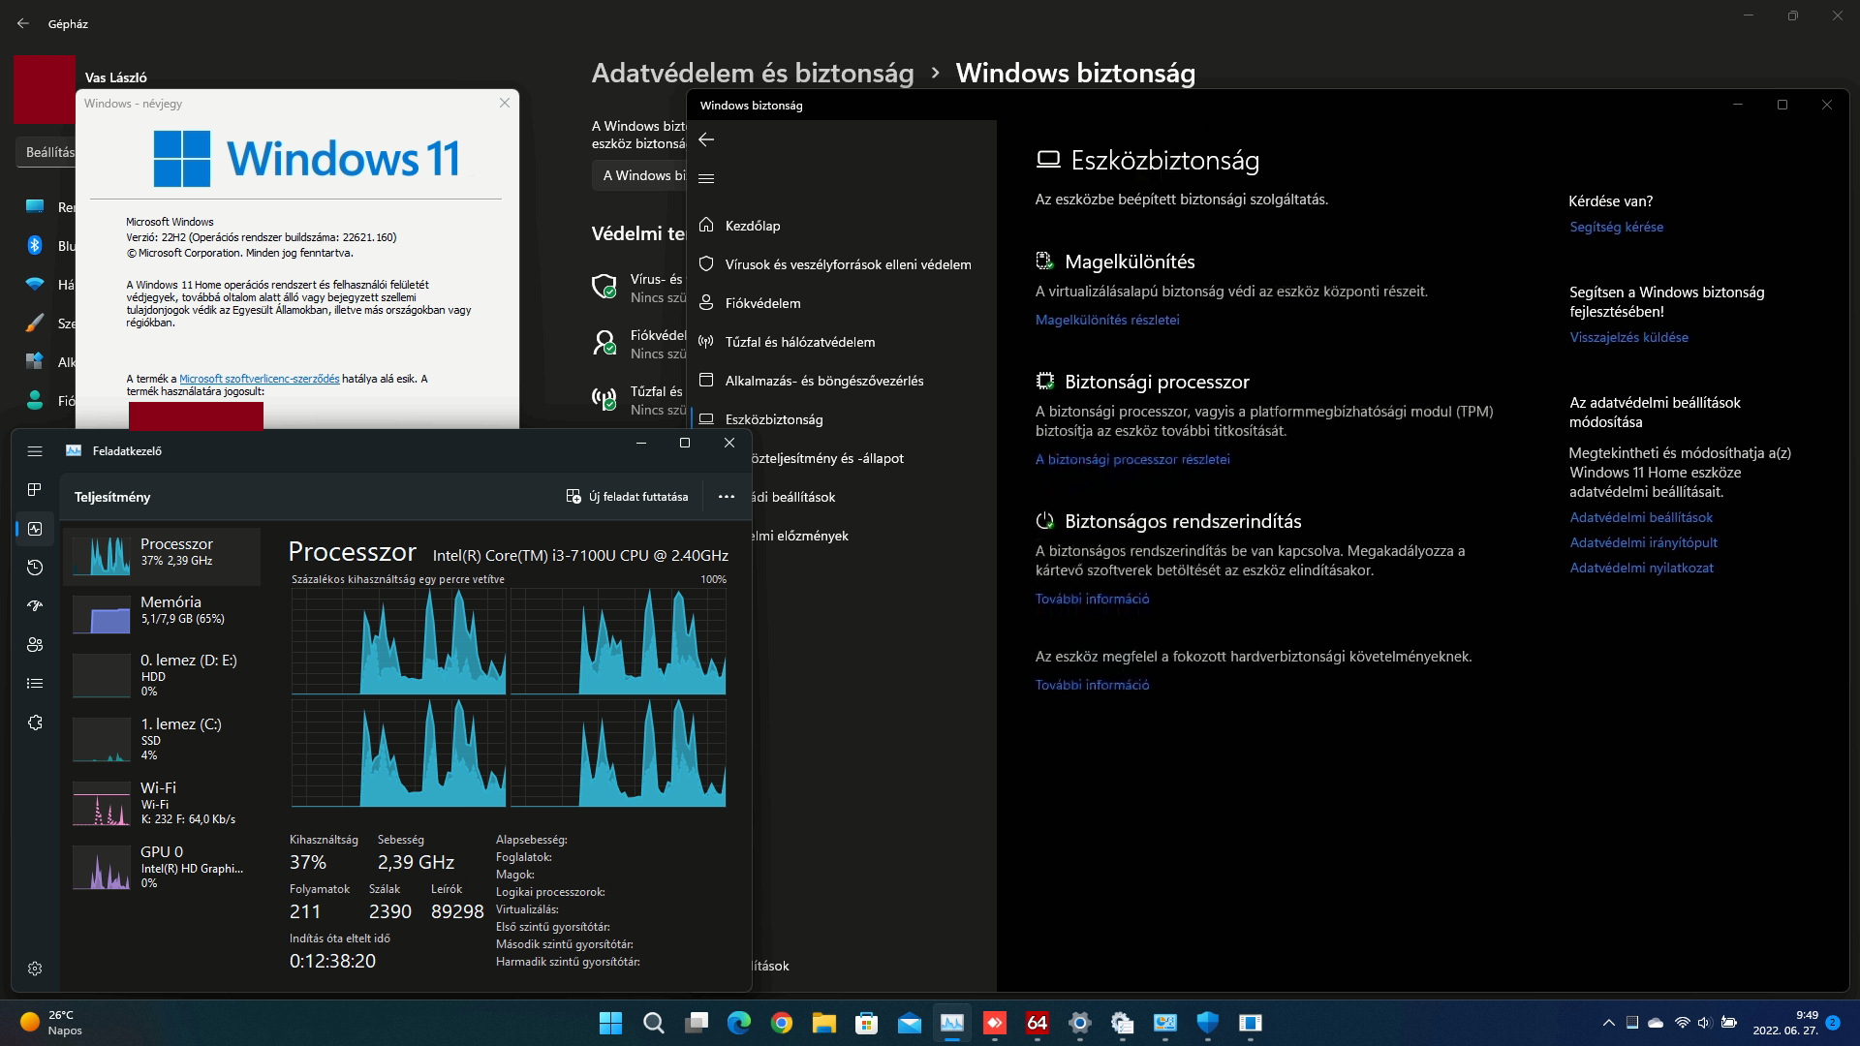
Task: Select Memória in performance list
Action: (x=162, y=614)
